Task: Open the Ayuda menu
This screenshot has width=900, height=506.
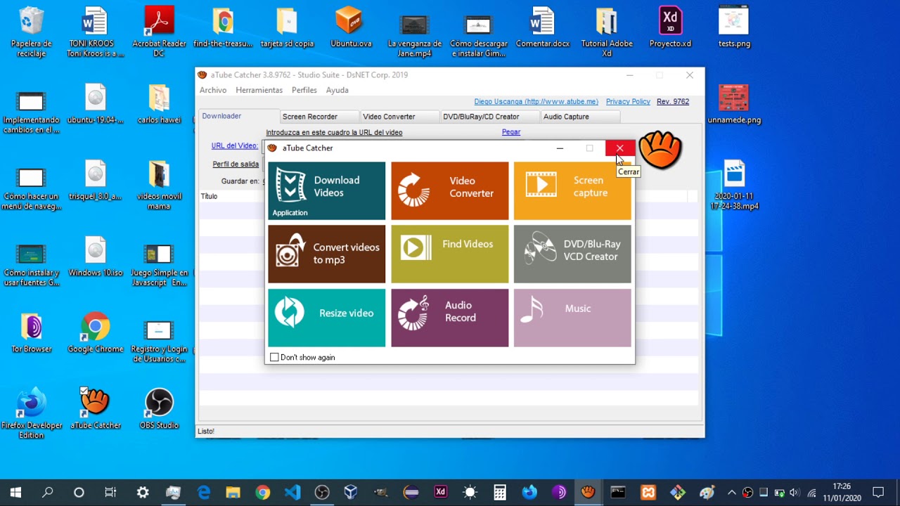Action: point(337,90)
